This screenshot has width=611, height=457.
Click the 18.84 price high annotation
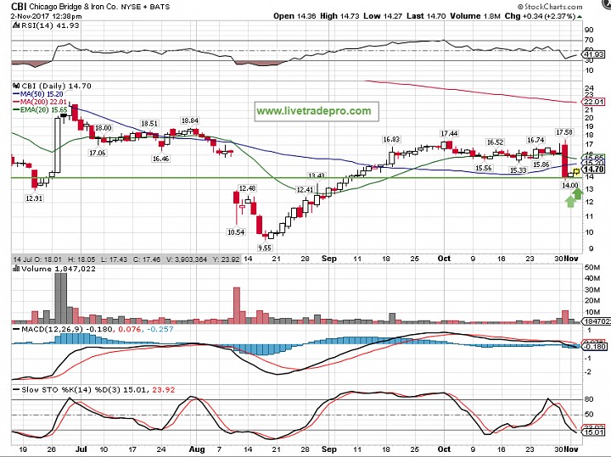pos(189,120)
